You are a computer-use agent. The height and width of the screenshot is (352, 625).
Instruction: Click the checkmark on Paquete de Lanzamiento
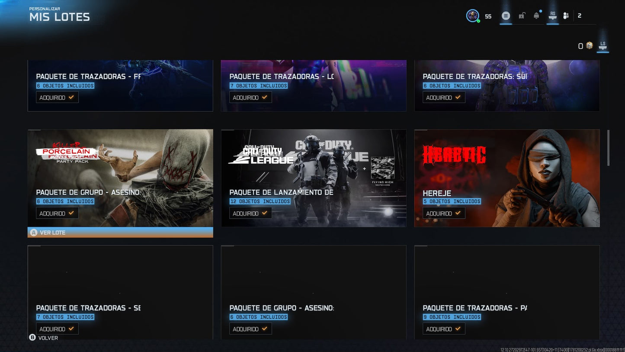click(x=265, y=213)
